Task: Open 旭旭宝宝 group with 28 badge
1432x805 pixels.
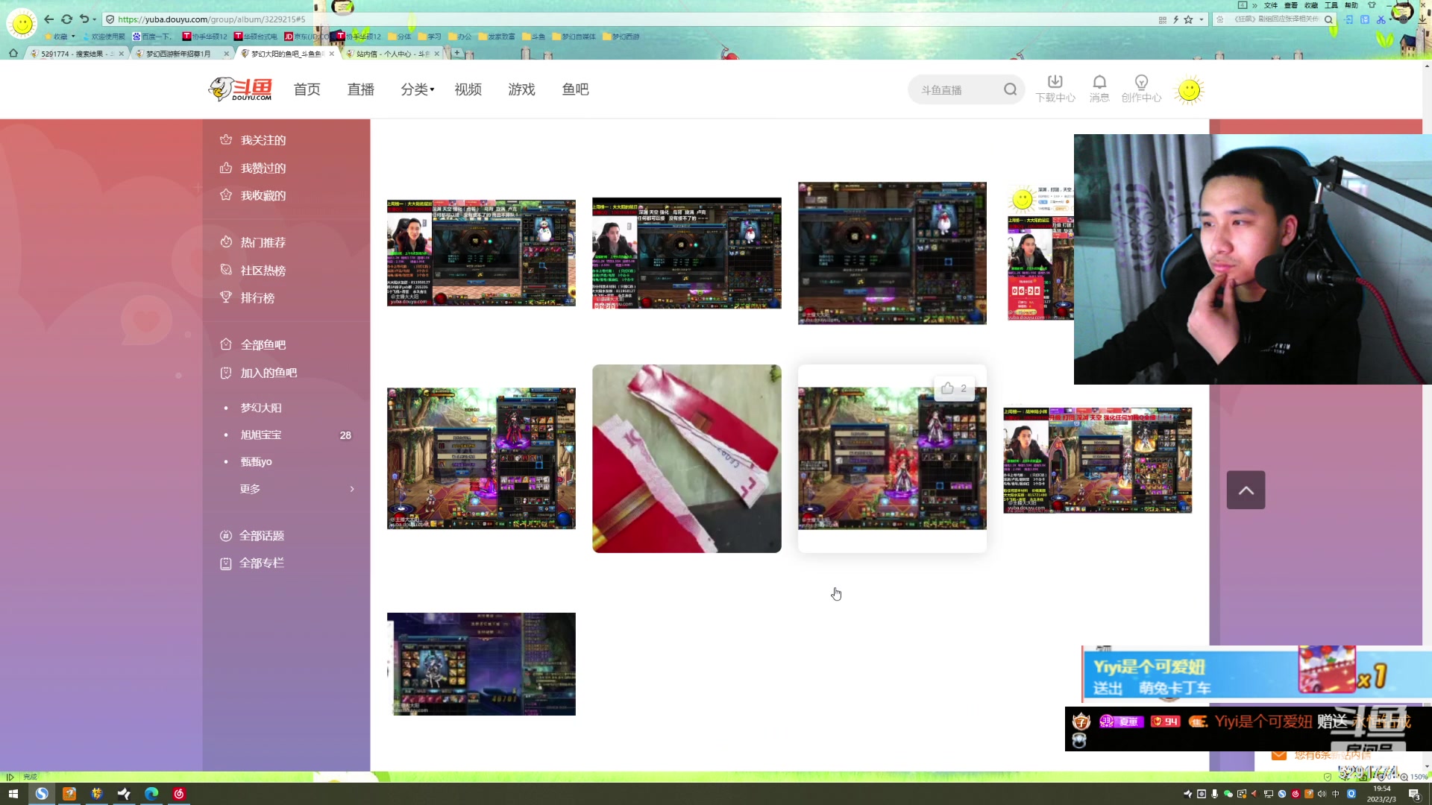Action: coord(287,435)
